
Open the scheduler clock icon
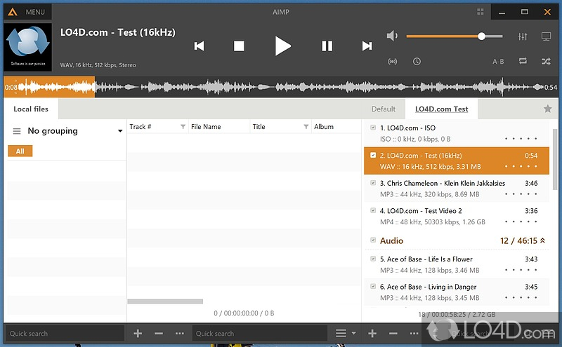coord(417,62)
